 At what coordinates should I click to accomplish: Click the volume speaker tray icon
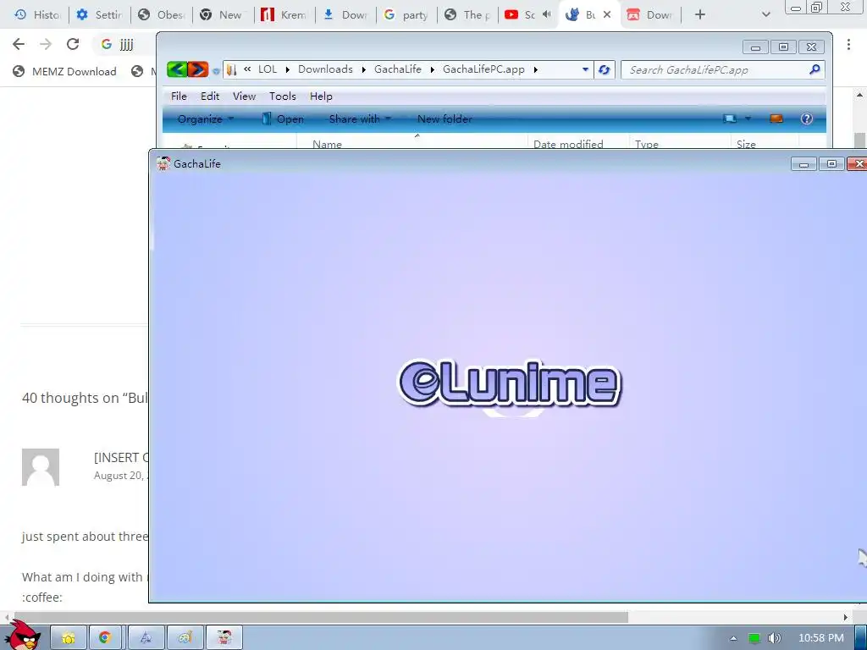774,638
